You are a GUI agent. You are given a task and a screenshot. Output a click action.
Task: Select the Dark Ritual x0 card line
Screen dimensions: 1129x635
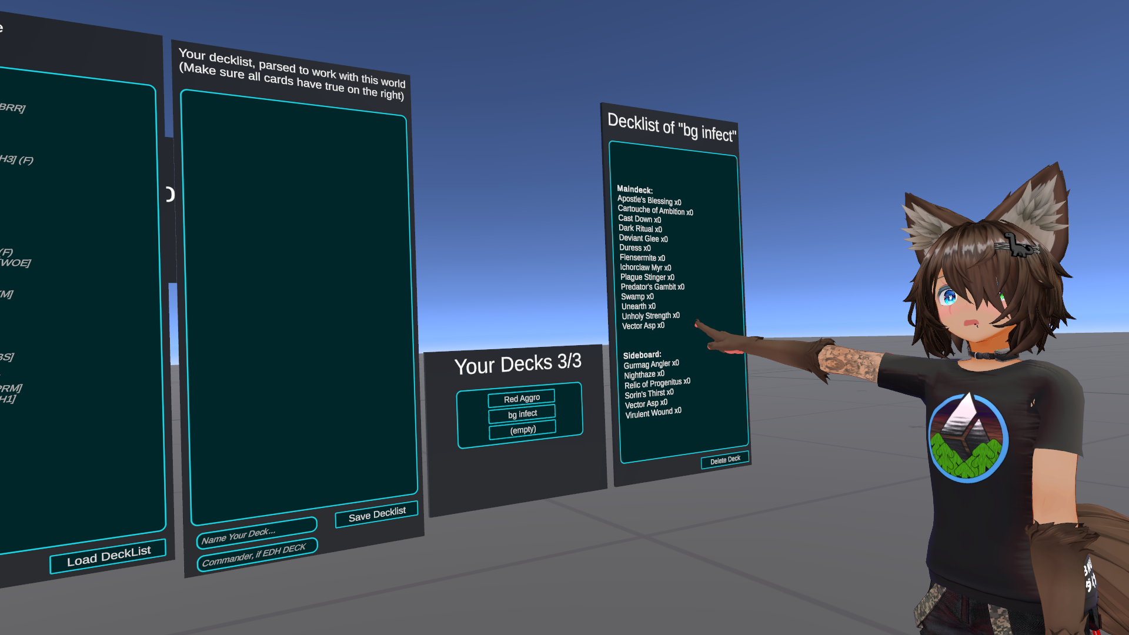pyautogui.click(x=640, y=229)
